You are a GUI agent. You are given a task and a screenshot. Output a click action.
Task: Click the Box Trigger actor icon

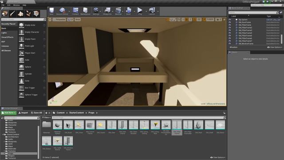click(x=21, y=88)
